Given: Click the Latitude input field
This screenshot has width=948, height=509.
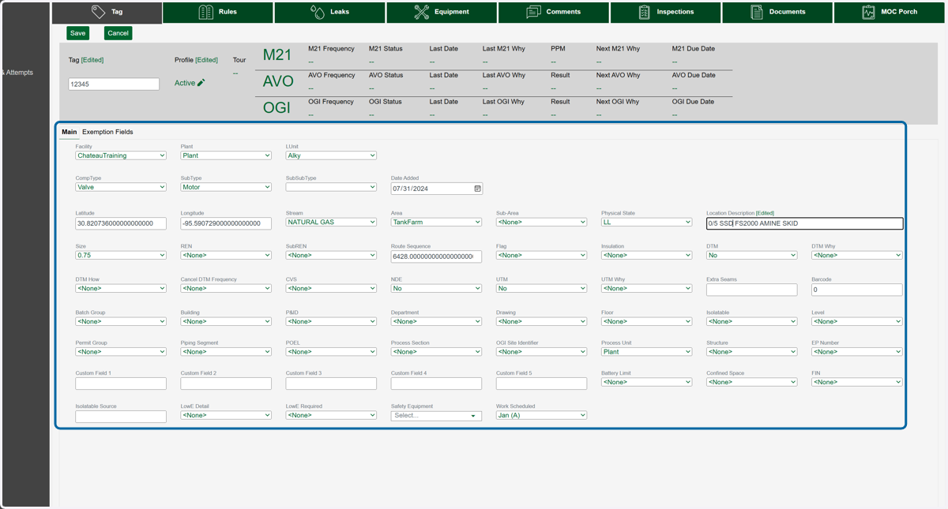Looking at the screenshot, I should tap(121, 223).
